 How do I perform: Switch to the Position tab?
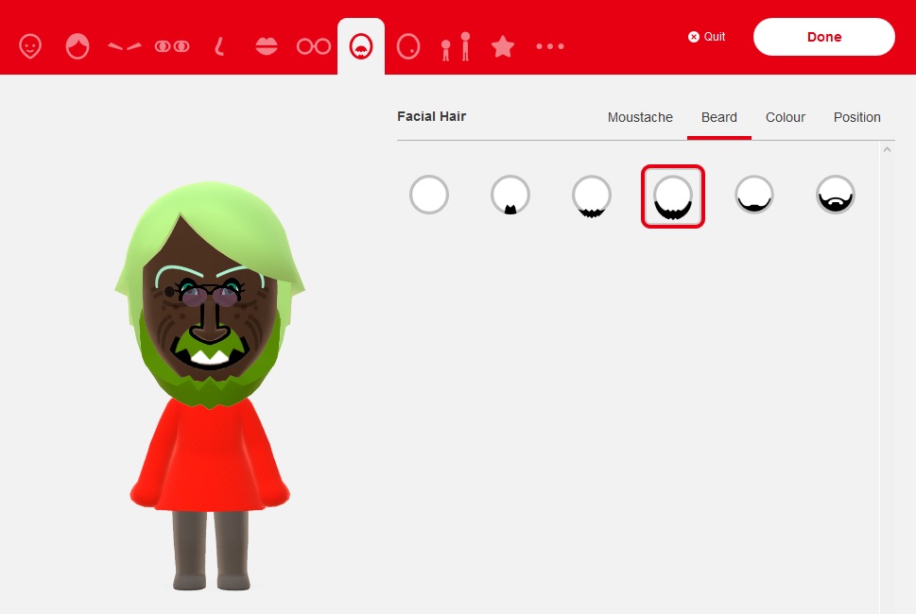857,117
